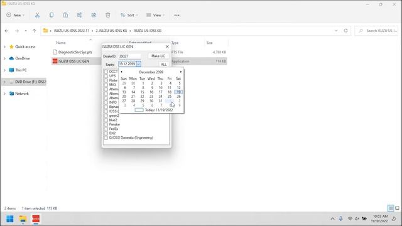Close the ISUZU IDSS LIC GEN dialog
The width and height of the screenshot is (402, 226).
[167, 46]
